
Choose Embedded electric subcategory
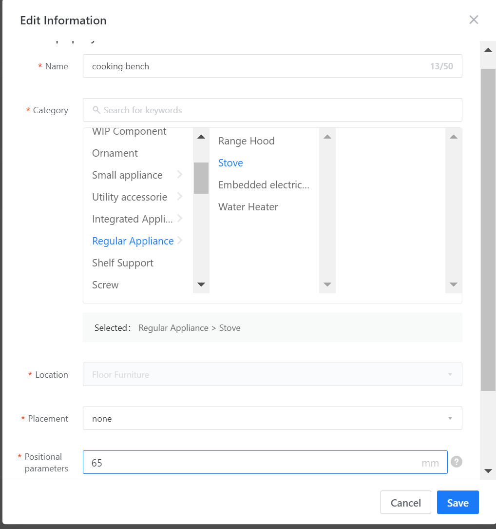264,185
